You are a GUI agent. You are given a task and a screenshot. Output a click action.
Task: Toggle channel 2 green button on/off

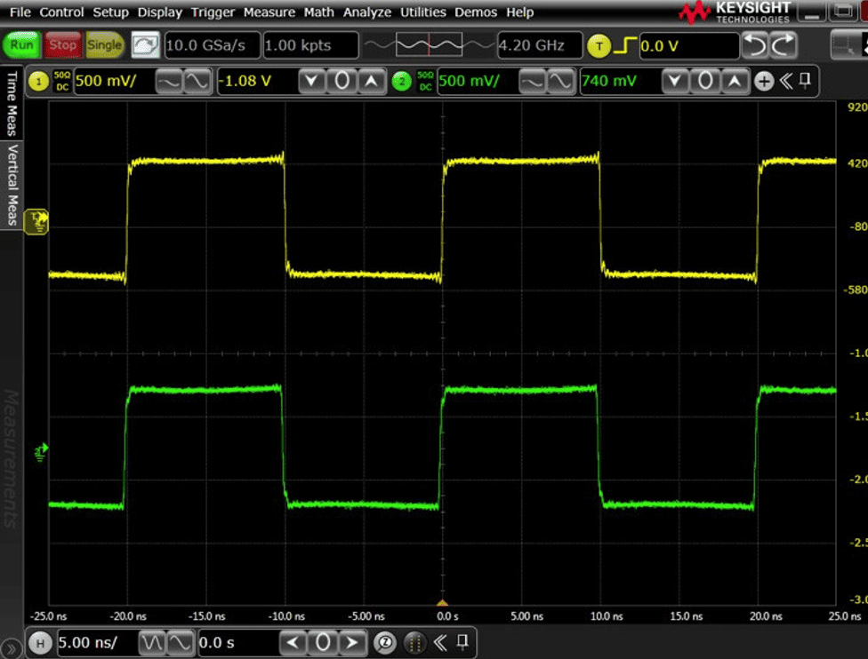pos(401,82)
